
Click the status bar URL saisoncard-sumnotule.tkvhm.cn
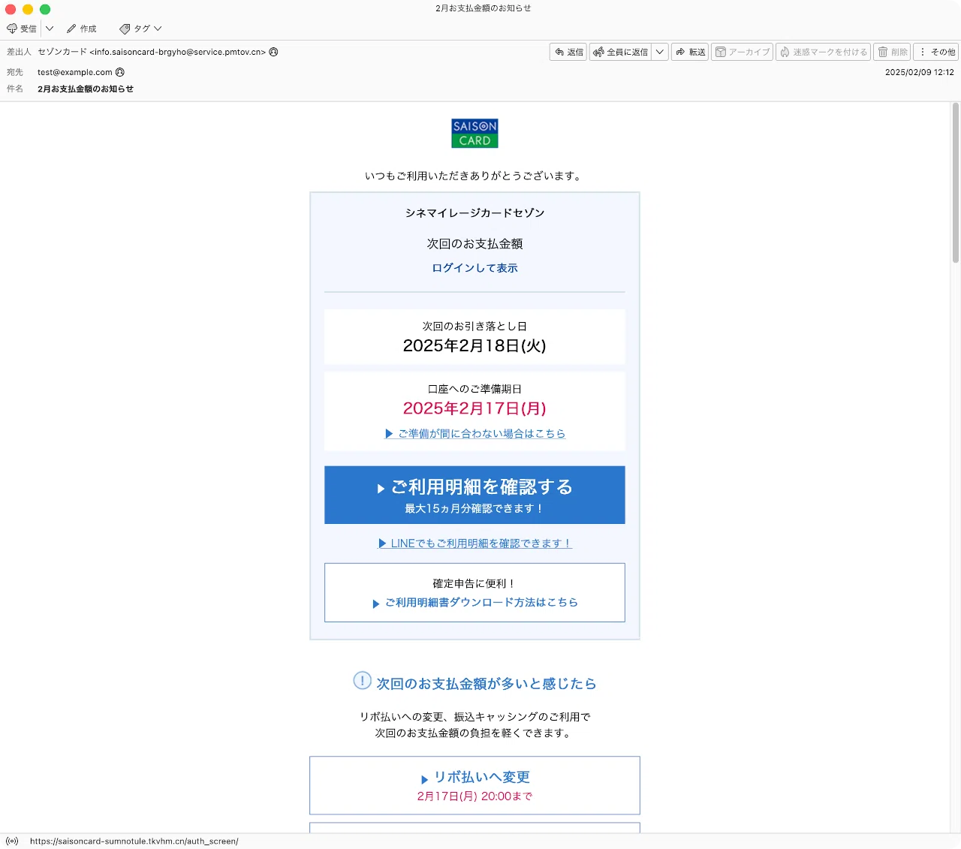pos(134,841)
